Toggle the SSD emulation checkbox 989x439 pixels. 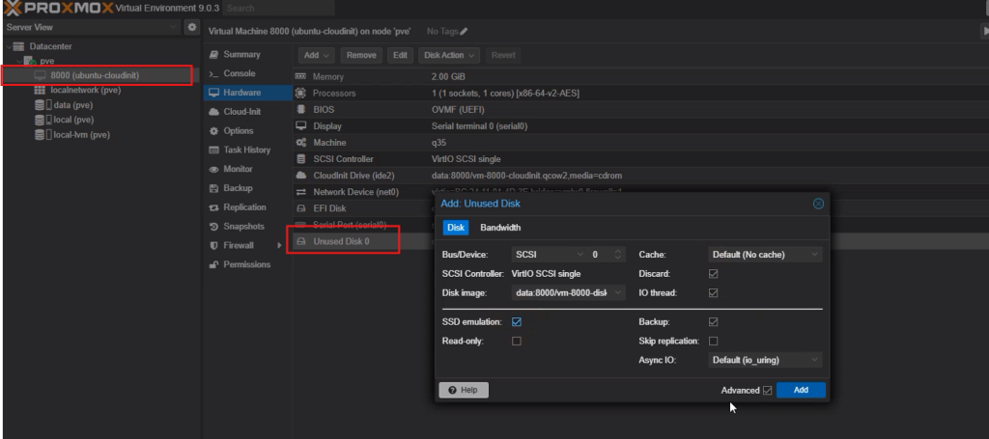(x=517, y=321)
